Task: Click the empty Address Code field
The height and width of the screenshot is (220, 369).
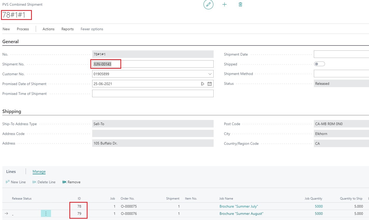Action: (153, 134)
